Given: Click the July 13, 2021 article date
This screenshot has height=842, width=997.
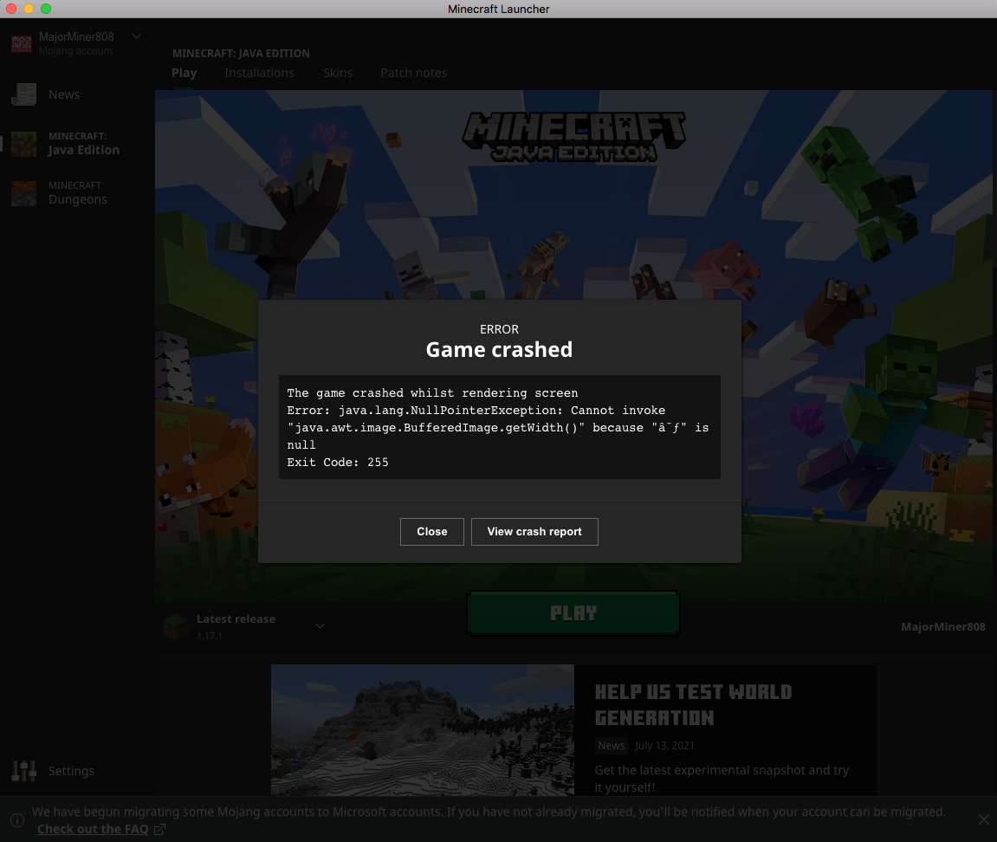Looking at the screenshot, I should [664, 745].
